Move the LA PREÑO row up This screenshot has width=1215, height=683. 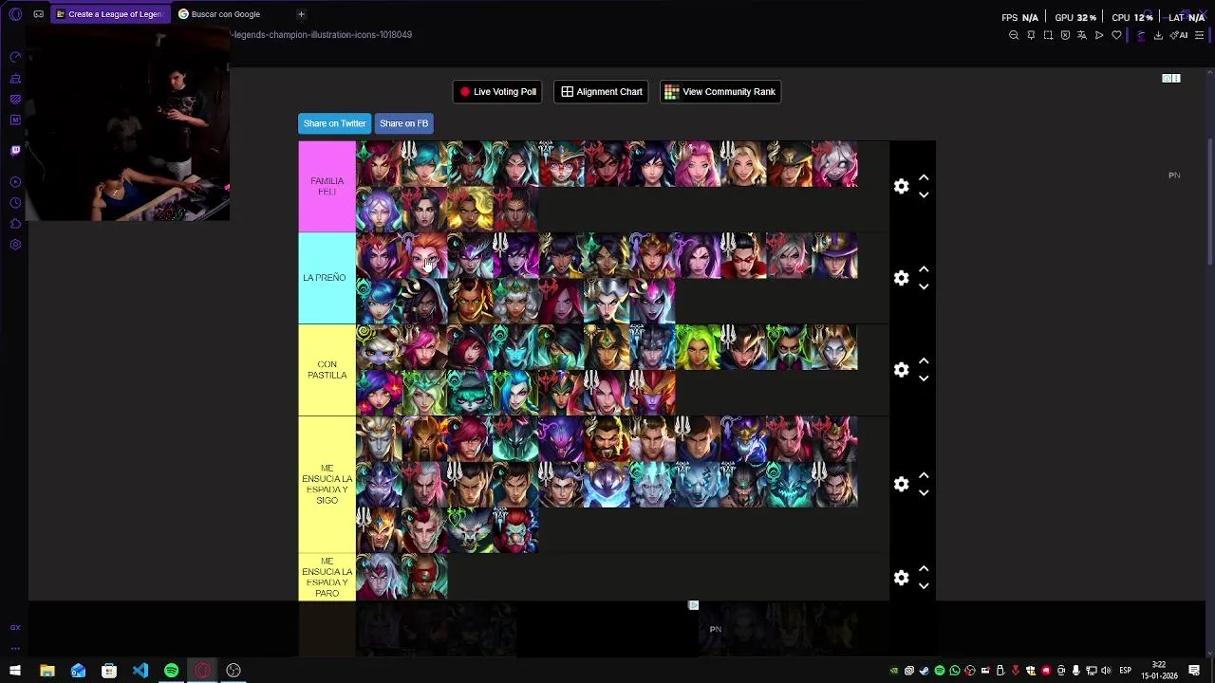coord(924,269)
